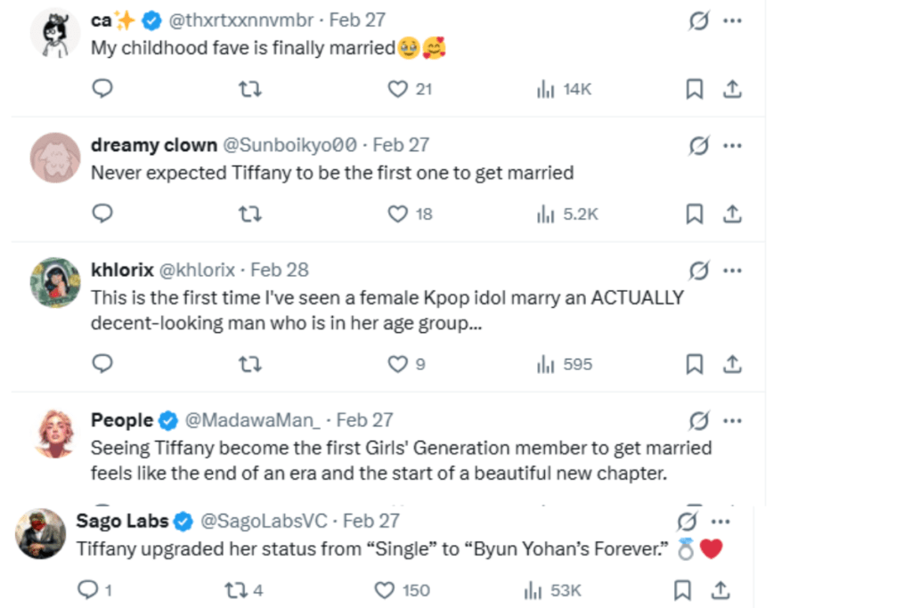Bookmark khlorix's tweet
Image resolution: width=912 pixels, height=608 pixels.
(x=695, y=363)
